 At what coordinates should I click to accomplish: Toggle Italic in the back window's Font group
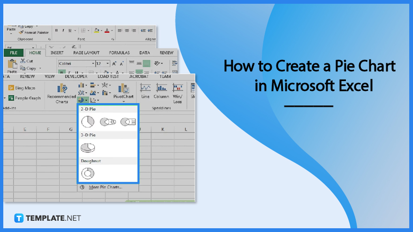pos(63,30)
